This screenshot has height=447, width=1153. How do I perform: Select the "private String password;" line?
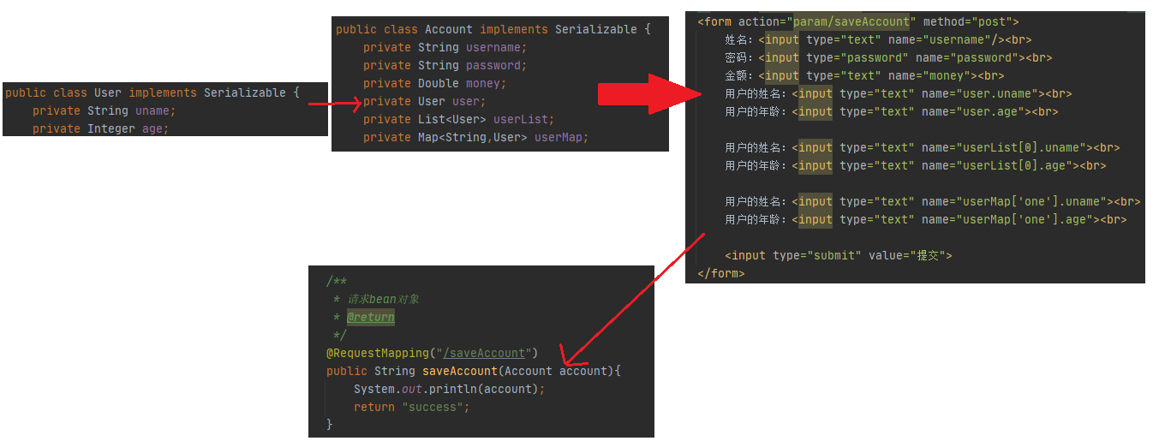445,65
